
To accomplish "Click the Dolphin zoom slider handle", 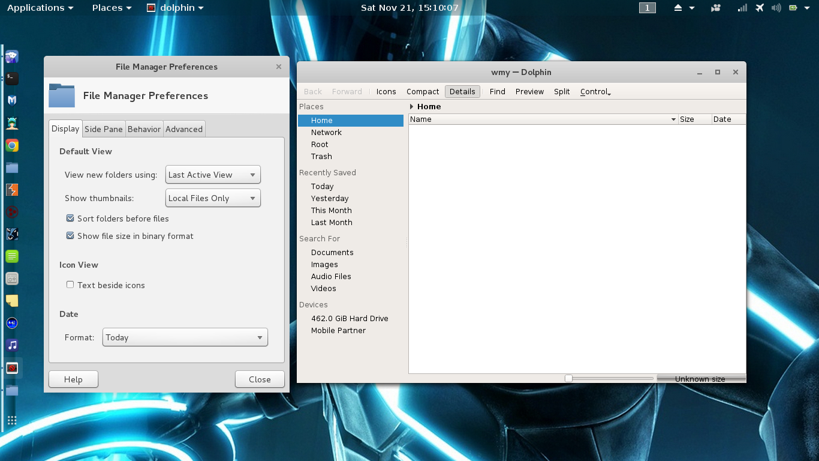I will point(568,379).
